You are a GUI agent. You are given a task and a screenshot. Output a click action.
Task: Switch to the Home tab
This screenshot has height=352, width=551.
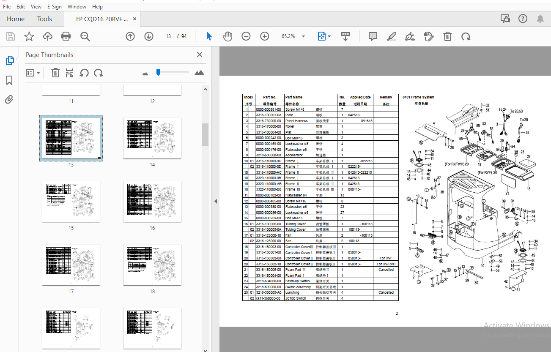click(x=16, y=19)
